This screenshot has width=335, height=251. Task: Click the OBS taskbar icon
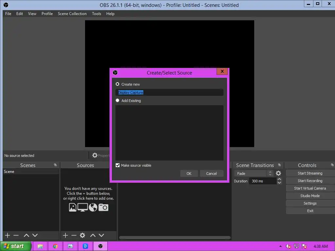100,246
